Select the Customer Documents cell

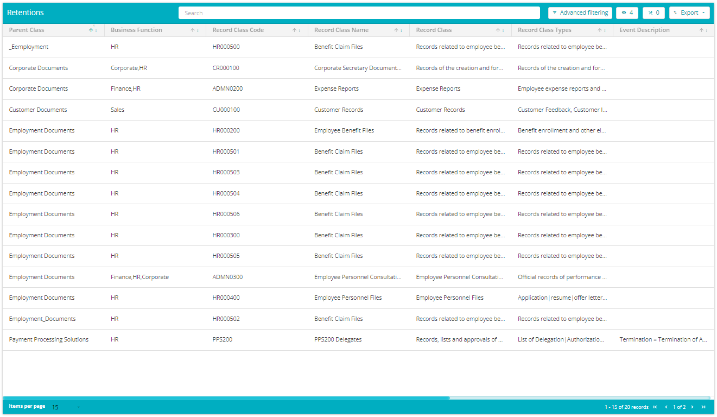tap(38, 110)
